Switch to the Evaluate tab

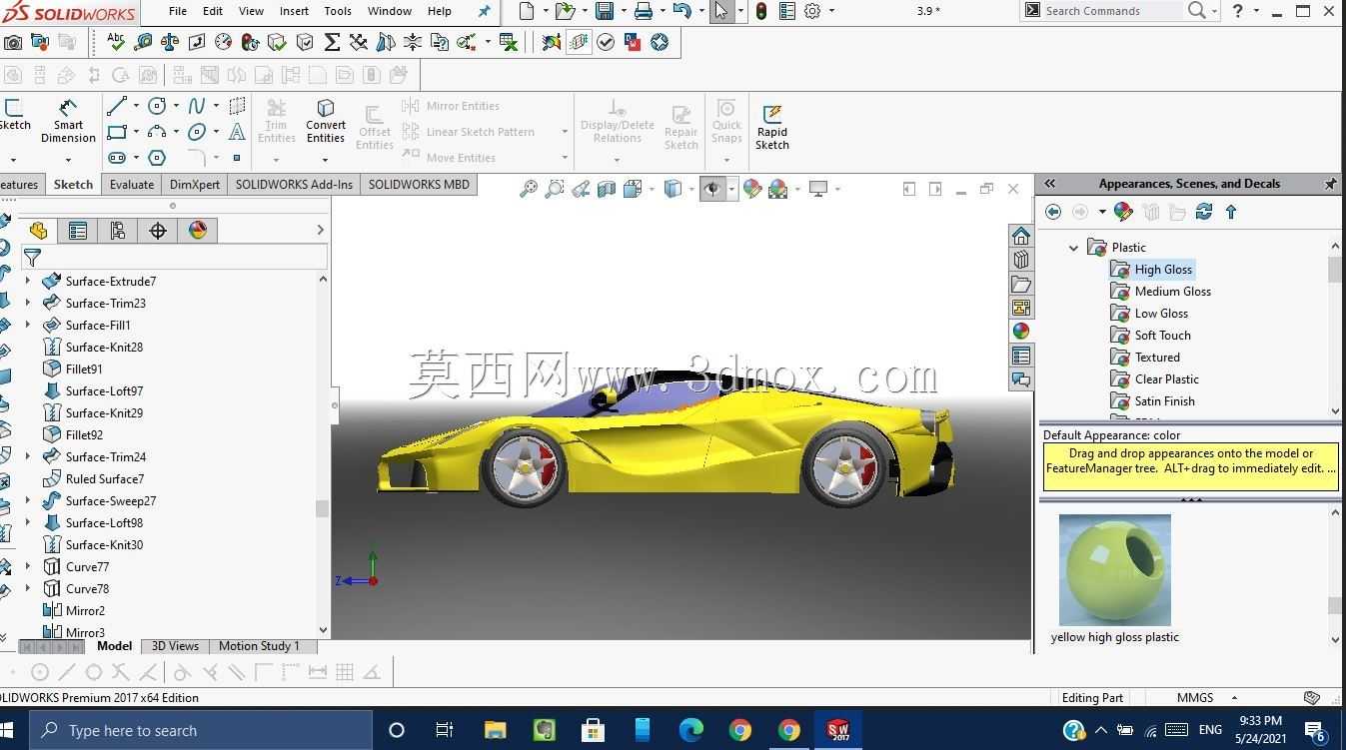click(x=132, y=185)
